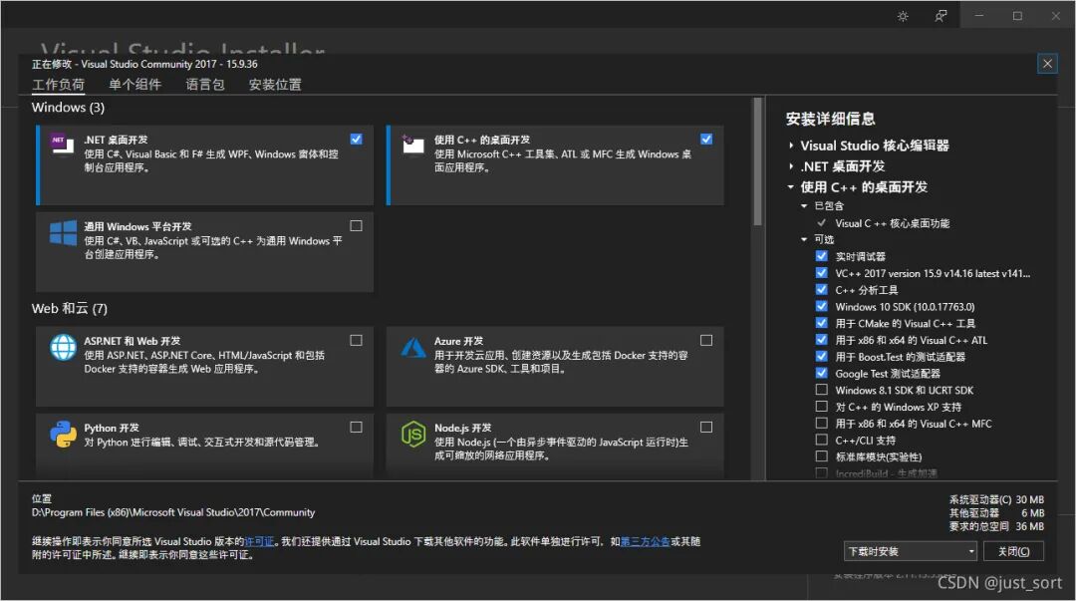Click the Node.js development logo icon
This screenshot has height=601, width=1076.
point(413,435)
